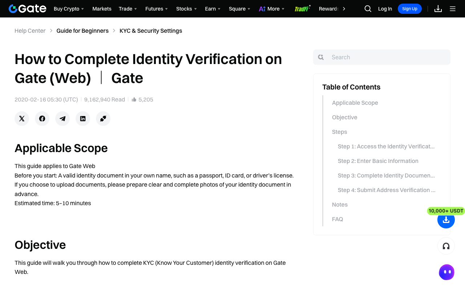Open the purple AI chatbot icon
The image size is (465, 291).
click(446, 272)
